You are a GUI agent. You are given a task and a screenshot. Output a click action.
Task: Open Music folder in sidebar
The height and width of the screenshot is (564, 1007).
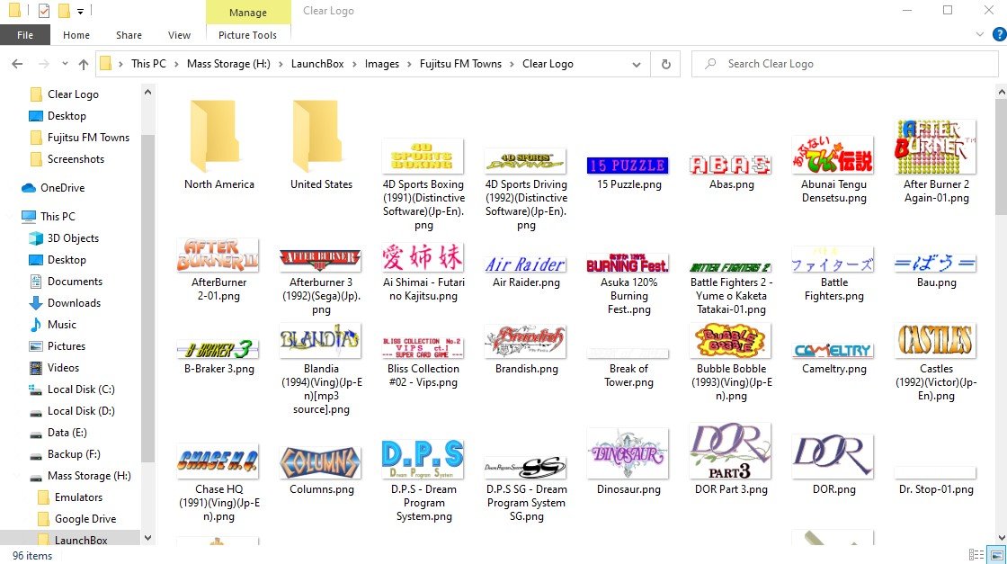62,325
